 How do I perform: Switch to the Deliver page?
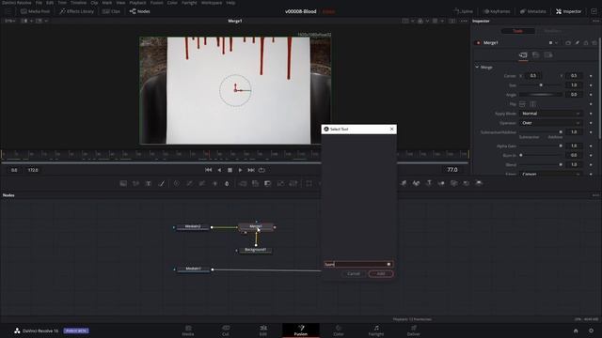coord(414,330)
